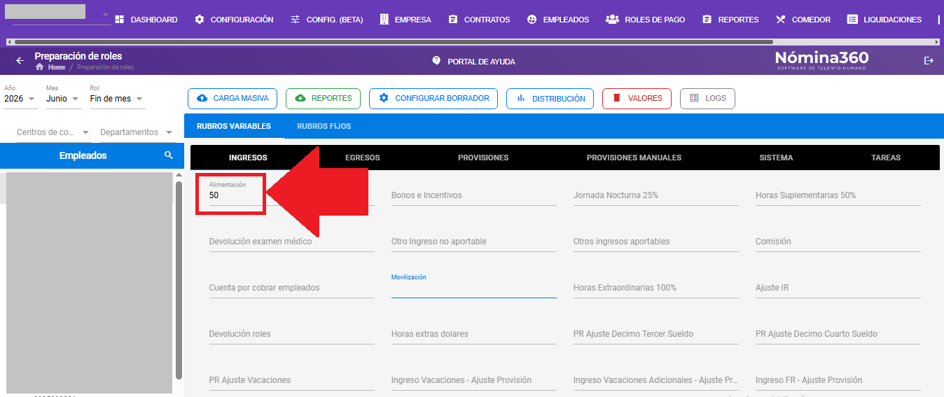Select the Provisiones Manuales tab
The image size is (944, 397).
pyautogui.click(x=634, y=158)
